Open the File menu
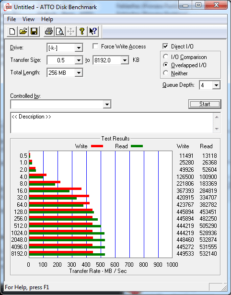The height and width of the screenshot is (295, 231). (12, 19)
